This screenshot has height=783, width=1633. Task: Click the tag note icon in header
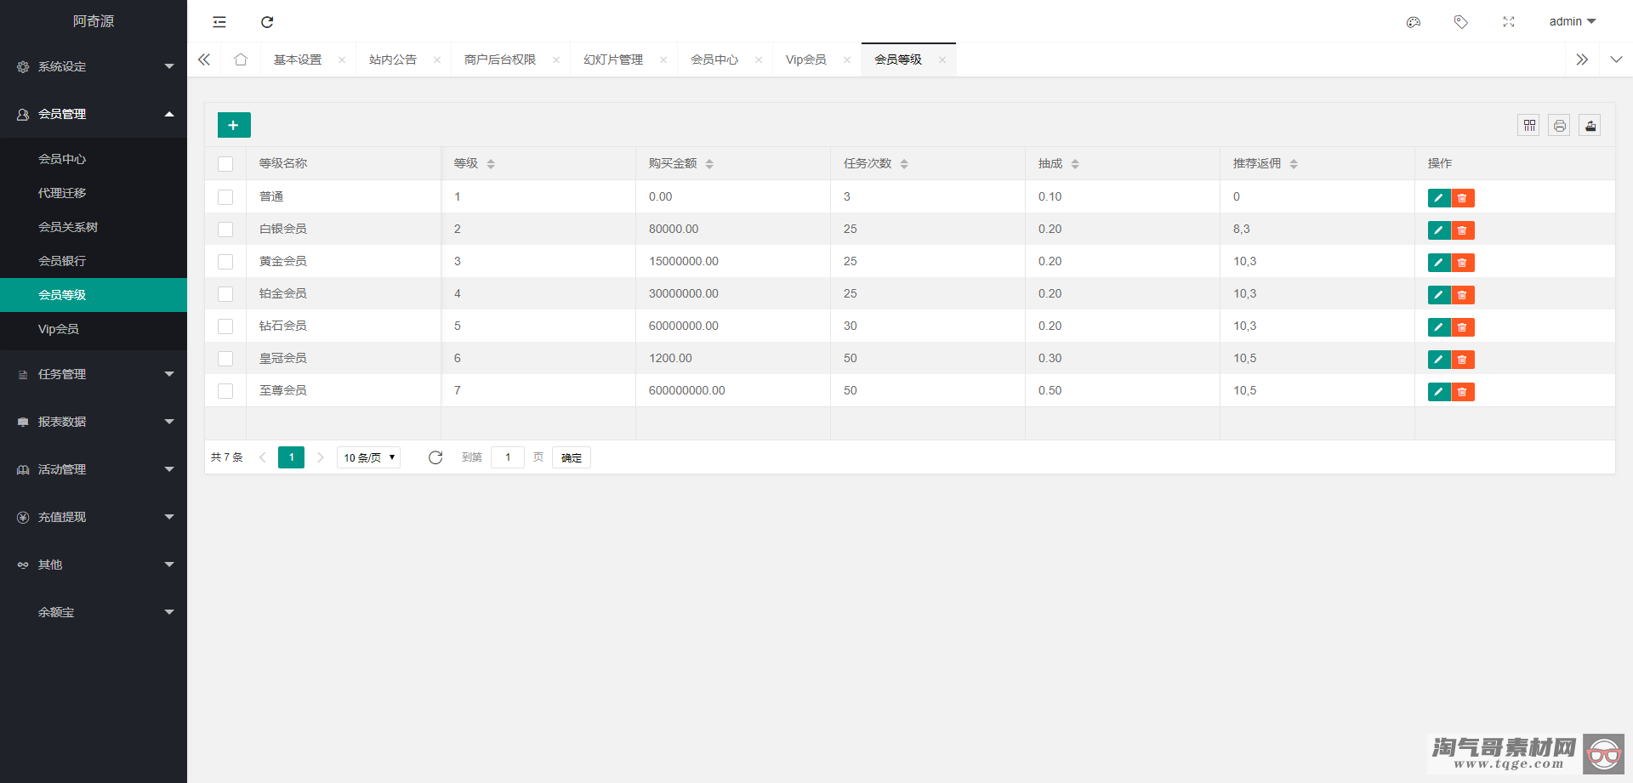pos(1461,22)
